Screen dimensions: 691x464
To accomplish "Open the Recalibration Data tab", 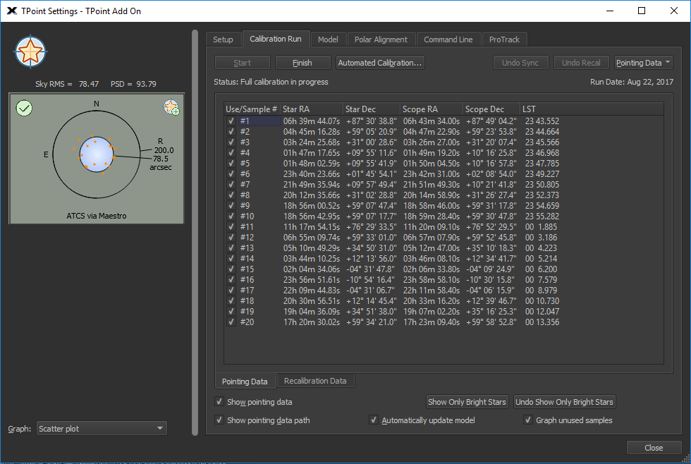I will [x=315, y=381].
